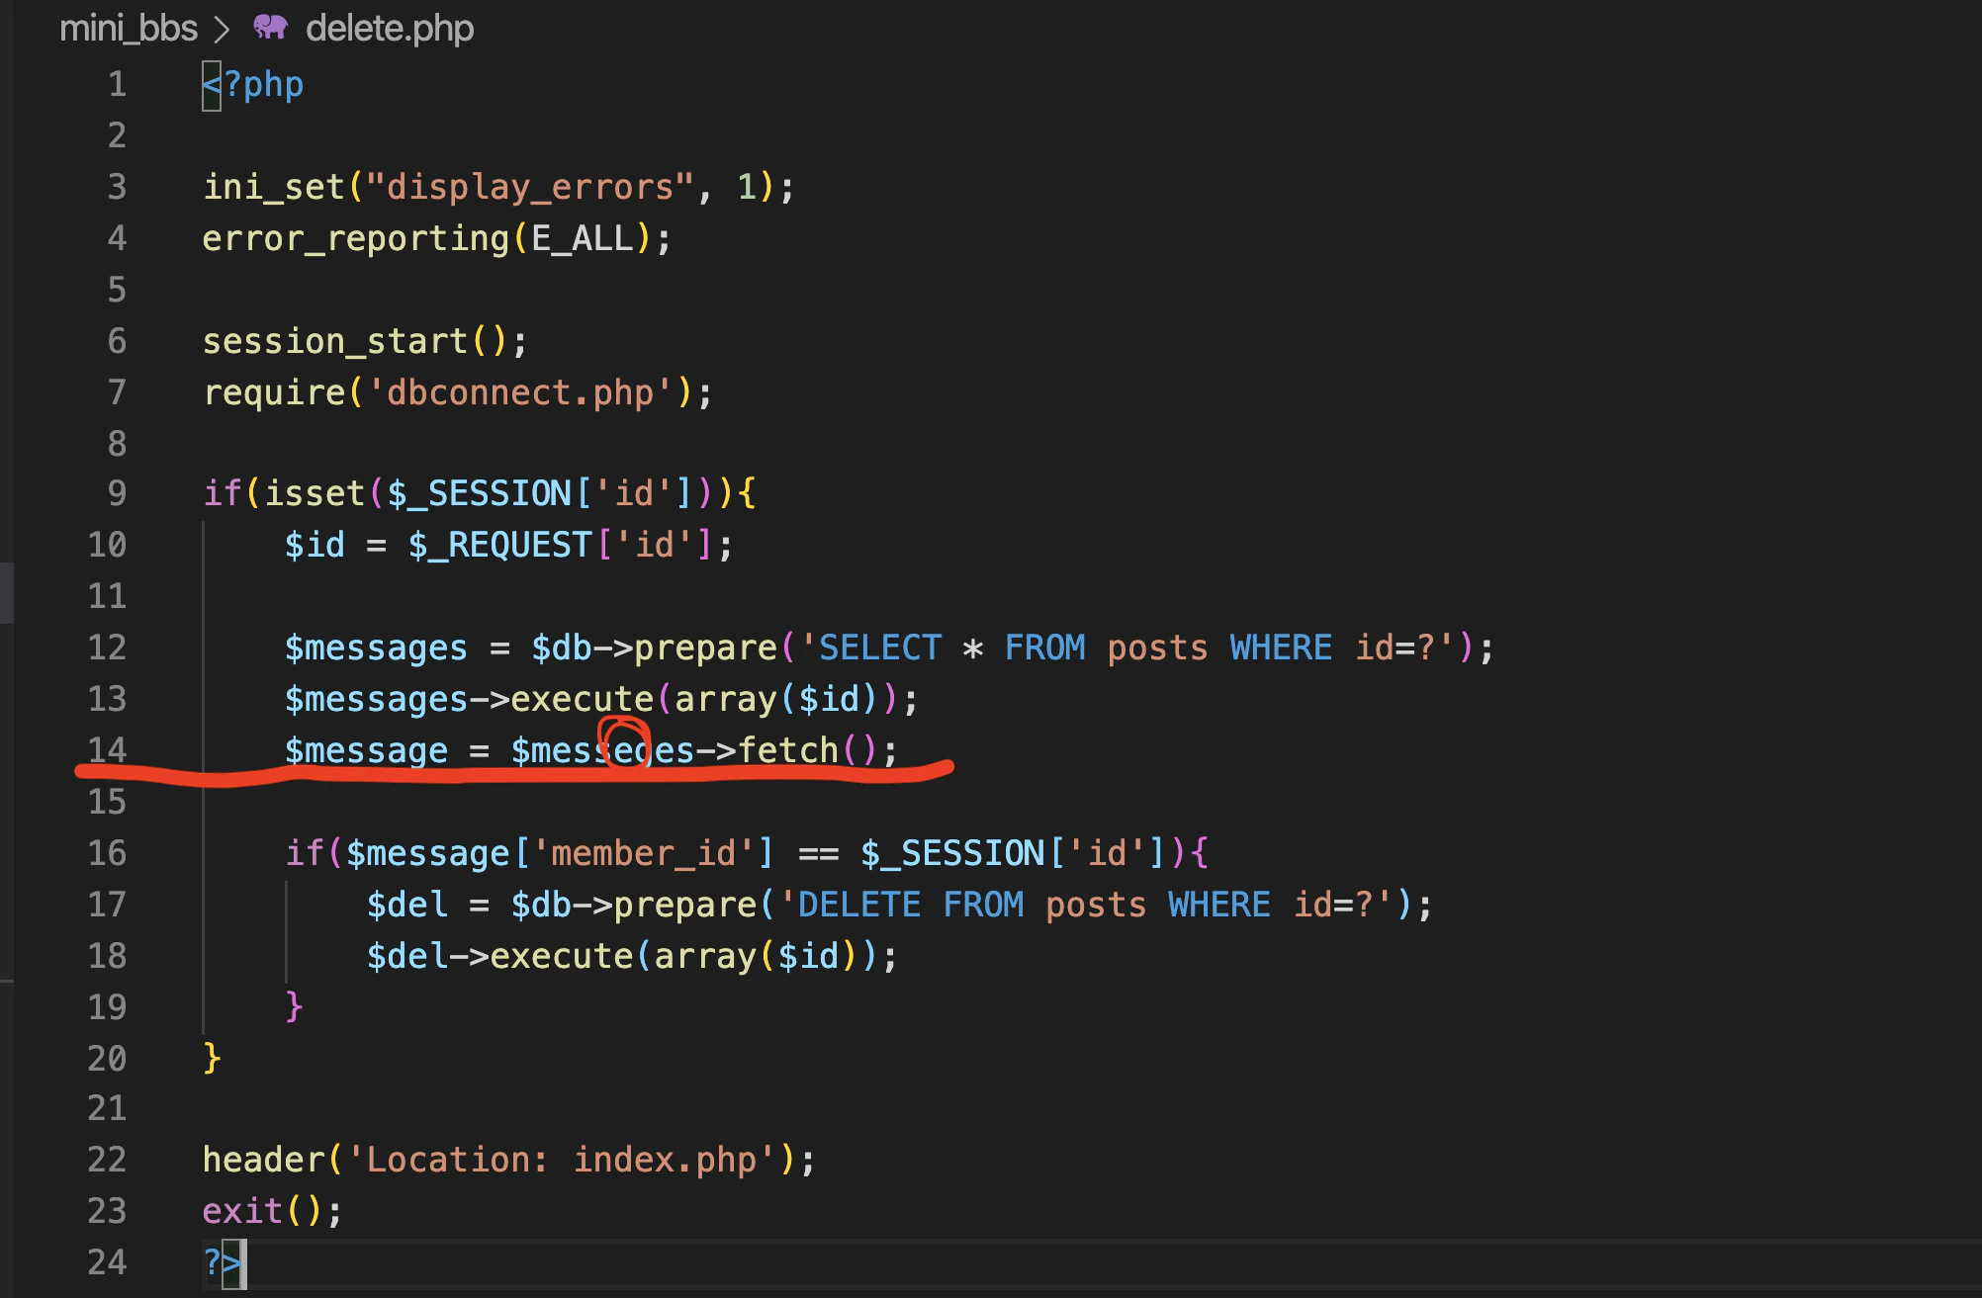
Task: Place cursor at closing ?> tag
Action: pyautogui.click(x=222, y=1262)
